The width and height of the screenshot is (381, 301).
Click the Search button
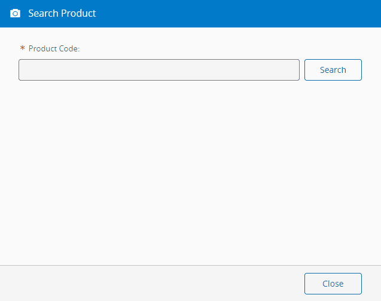[333, 70]
